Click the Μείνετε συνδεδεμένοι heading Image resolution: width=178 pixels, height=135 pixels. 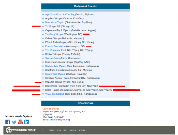point(19,116)
